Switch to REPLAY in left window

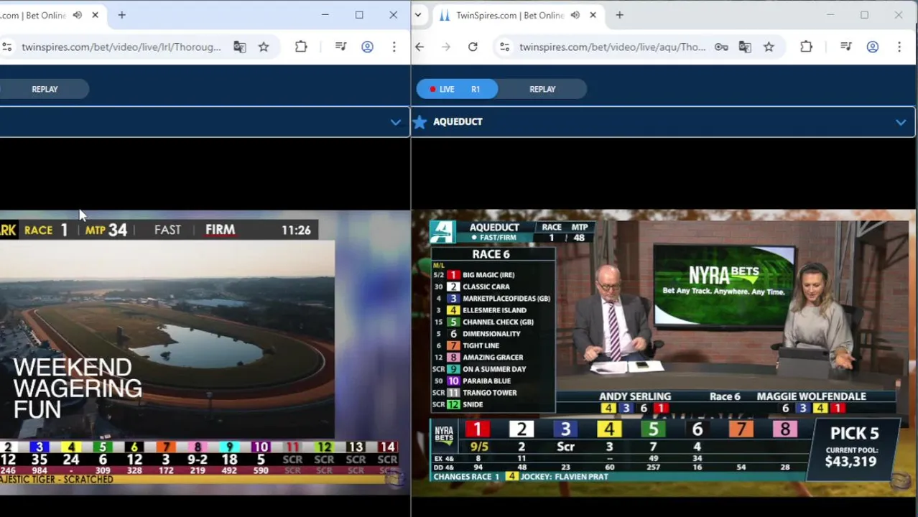click(x=45, y=89)
